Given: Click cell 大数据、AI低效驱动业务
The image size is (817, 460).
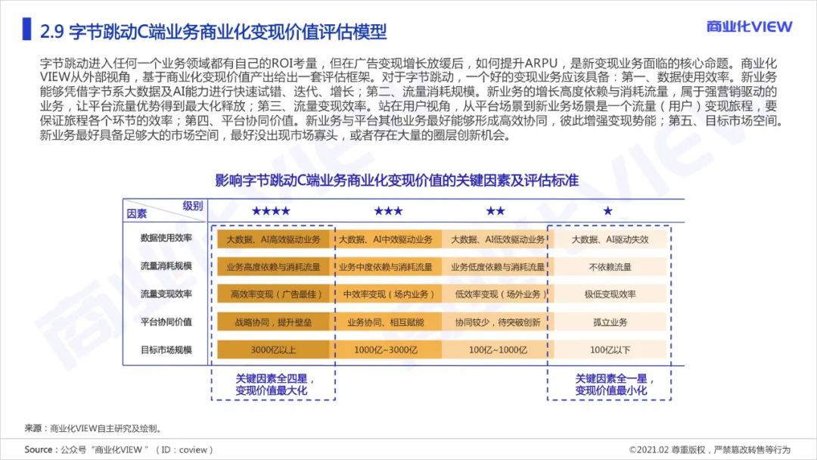Looking at the screenshot, I should tap(498, 239).
